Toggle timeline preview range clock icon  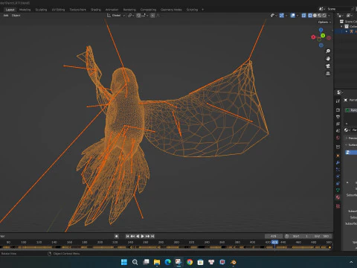click(x=287, y=236)
